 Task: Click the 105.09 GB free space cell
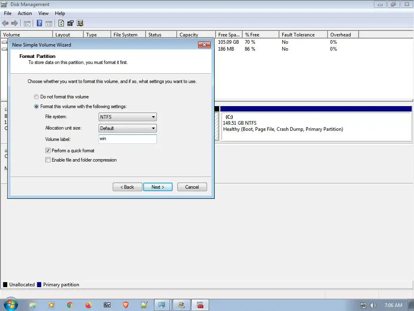point(228,42)
